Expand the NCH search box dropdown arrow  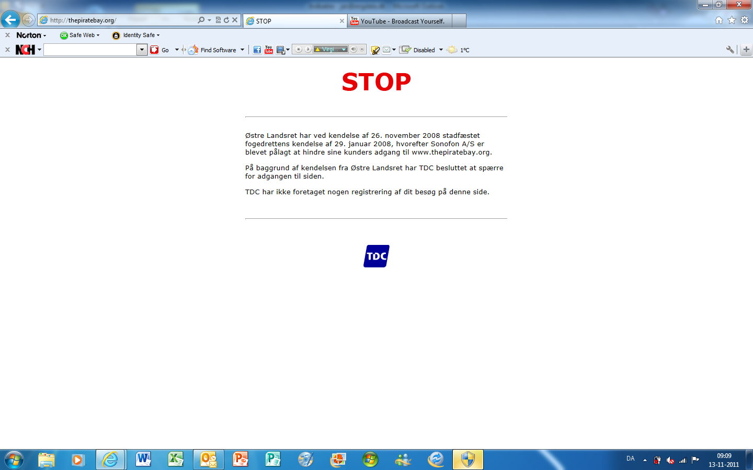click(142, 50)
